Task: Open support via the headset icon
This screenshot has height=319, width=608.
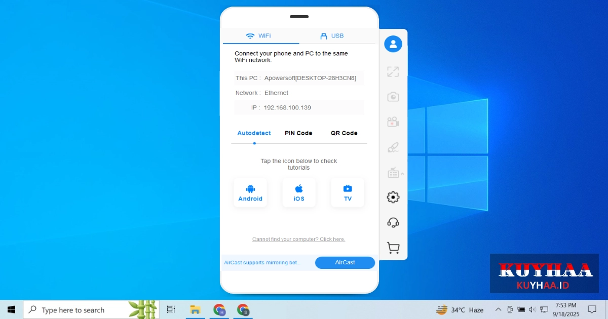Action: pos(393,222)
